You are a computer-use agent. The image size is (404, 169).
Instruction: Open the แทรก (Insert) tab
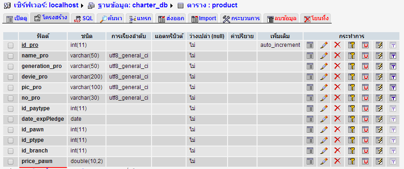coord(140,18)
